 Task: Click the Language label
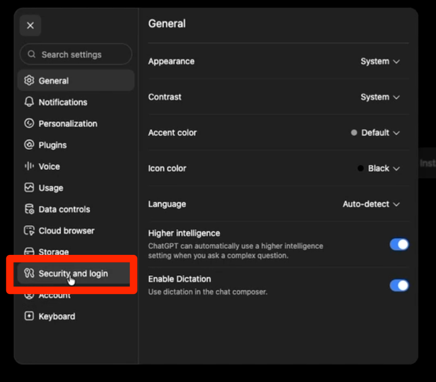coord(167,204)
